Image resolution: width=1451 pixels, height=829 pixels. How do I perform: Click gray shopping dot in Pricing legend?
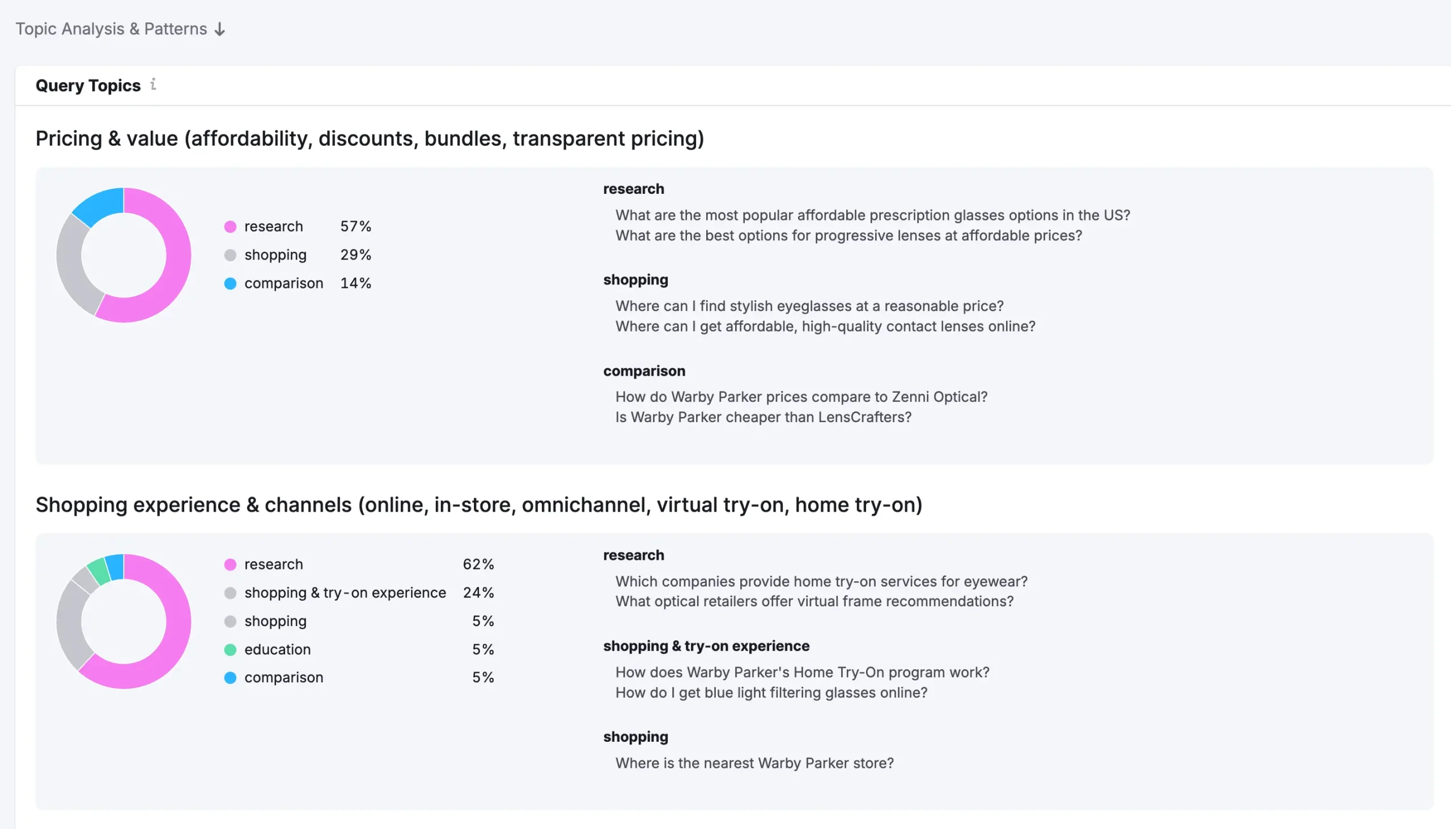(230, 255)
